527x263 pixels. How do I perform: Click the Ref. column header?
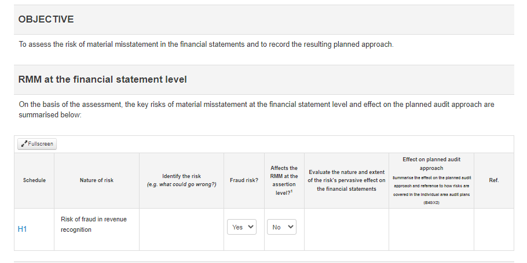click(494, 180)
